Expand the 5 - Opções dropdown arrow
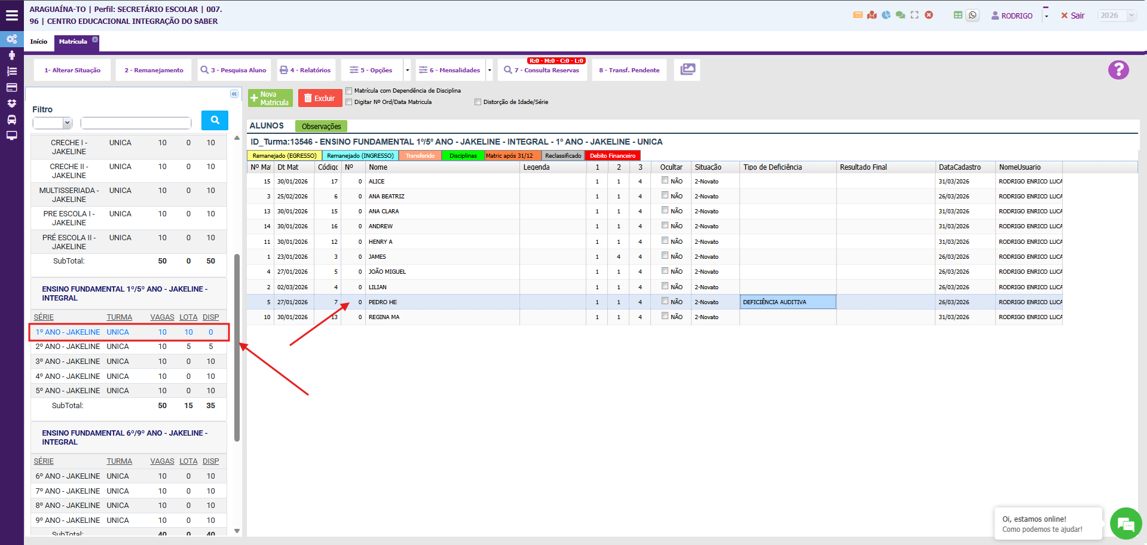This screenshot has height=545, width=1147. tap(408, 71)
